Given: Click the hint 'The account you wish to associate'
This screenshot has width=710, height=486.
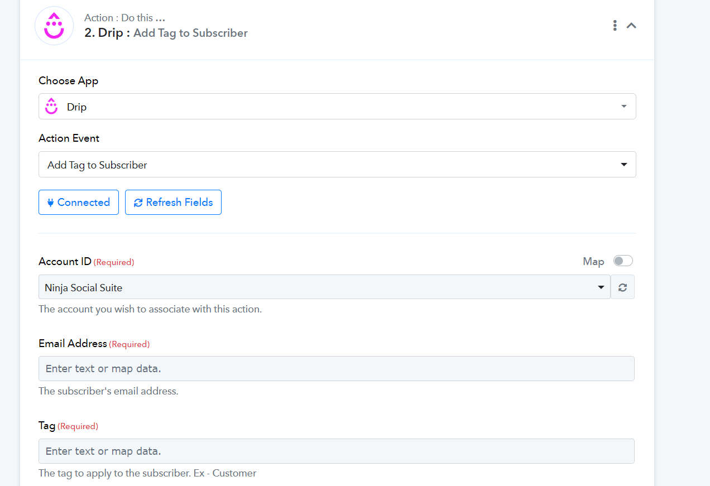Looking at the screenshot, I should [150, 309].
